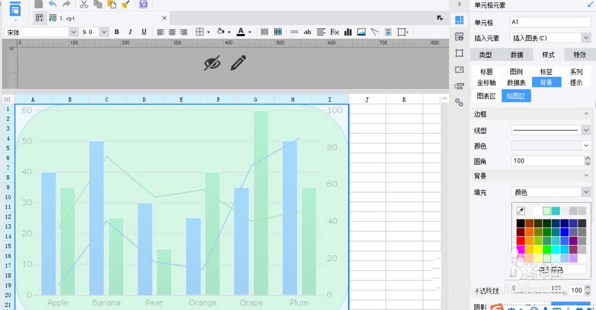Select the pure red color swatch
Image resolution: width=596 pixels, height=310 pixels.
[520, 241]
